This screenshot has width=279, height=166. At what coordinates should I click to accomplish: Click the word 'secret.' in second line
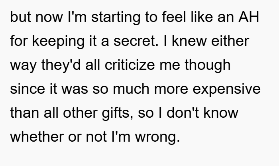pyautogui.click(x=136, y=41)
